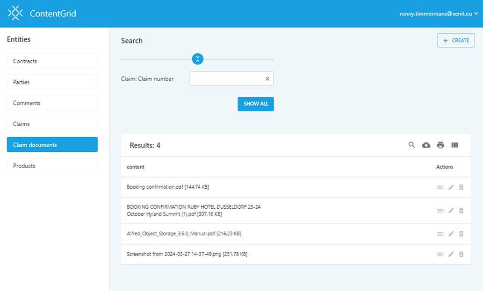483x291 pixels.
Task: Click the cloud download icon
Action: tap(426, 145)
